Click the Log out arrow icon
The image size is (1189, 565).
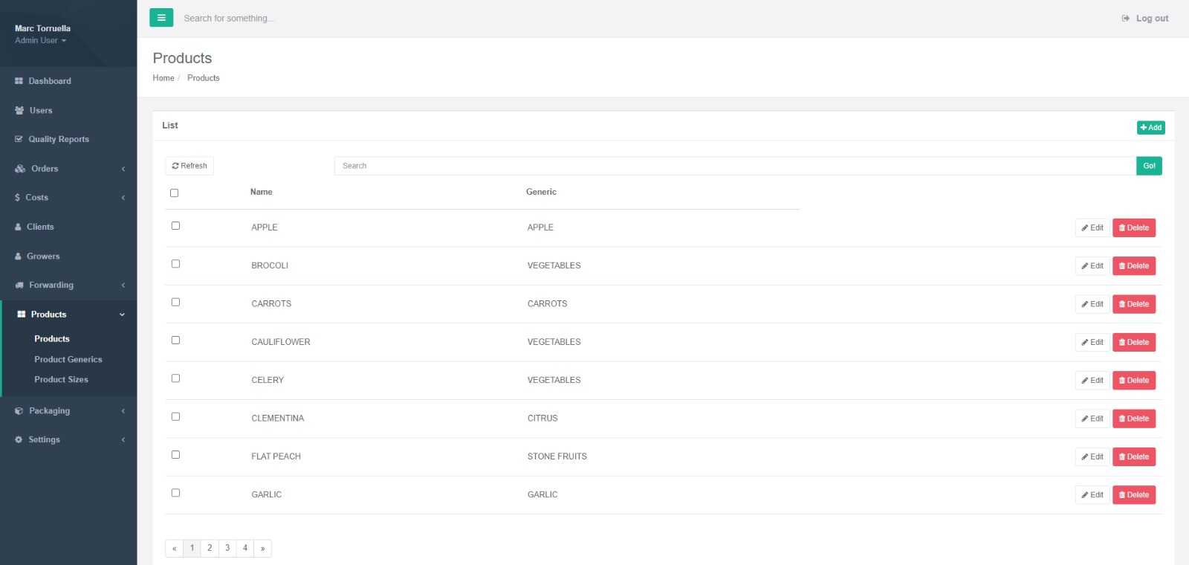tap(1126, 19)
